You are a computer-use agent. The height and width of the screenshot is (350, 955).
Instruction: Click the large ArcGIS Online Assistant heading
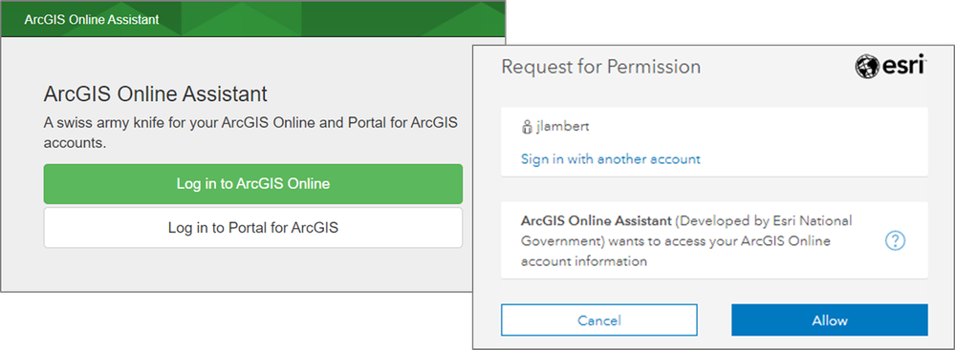click(155, 94)
